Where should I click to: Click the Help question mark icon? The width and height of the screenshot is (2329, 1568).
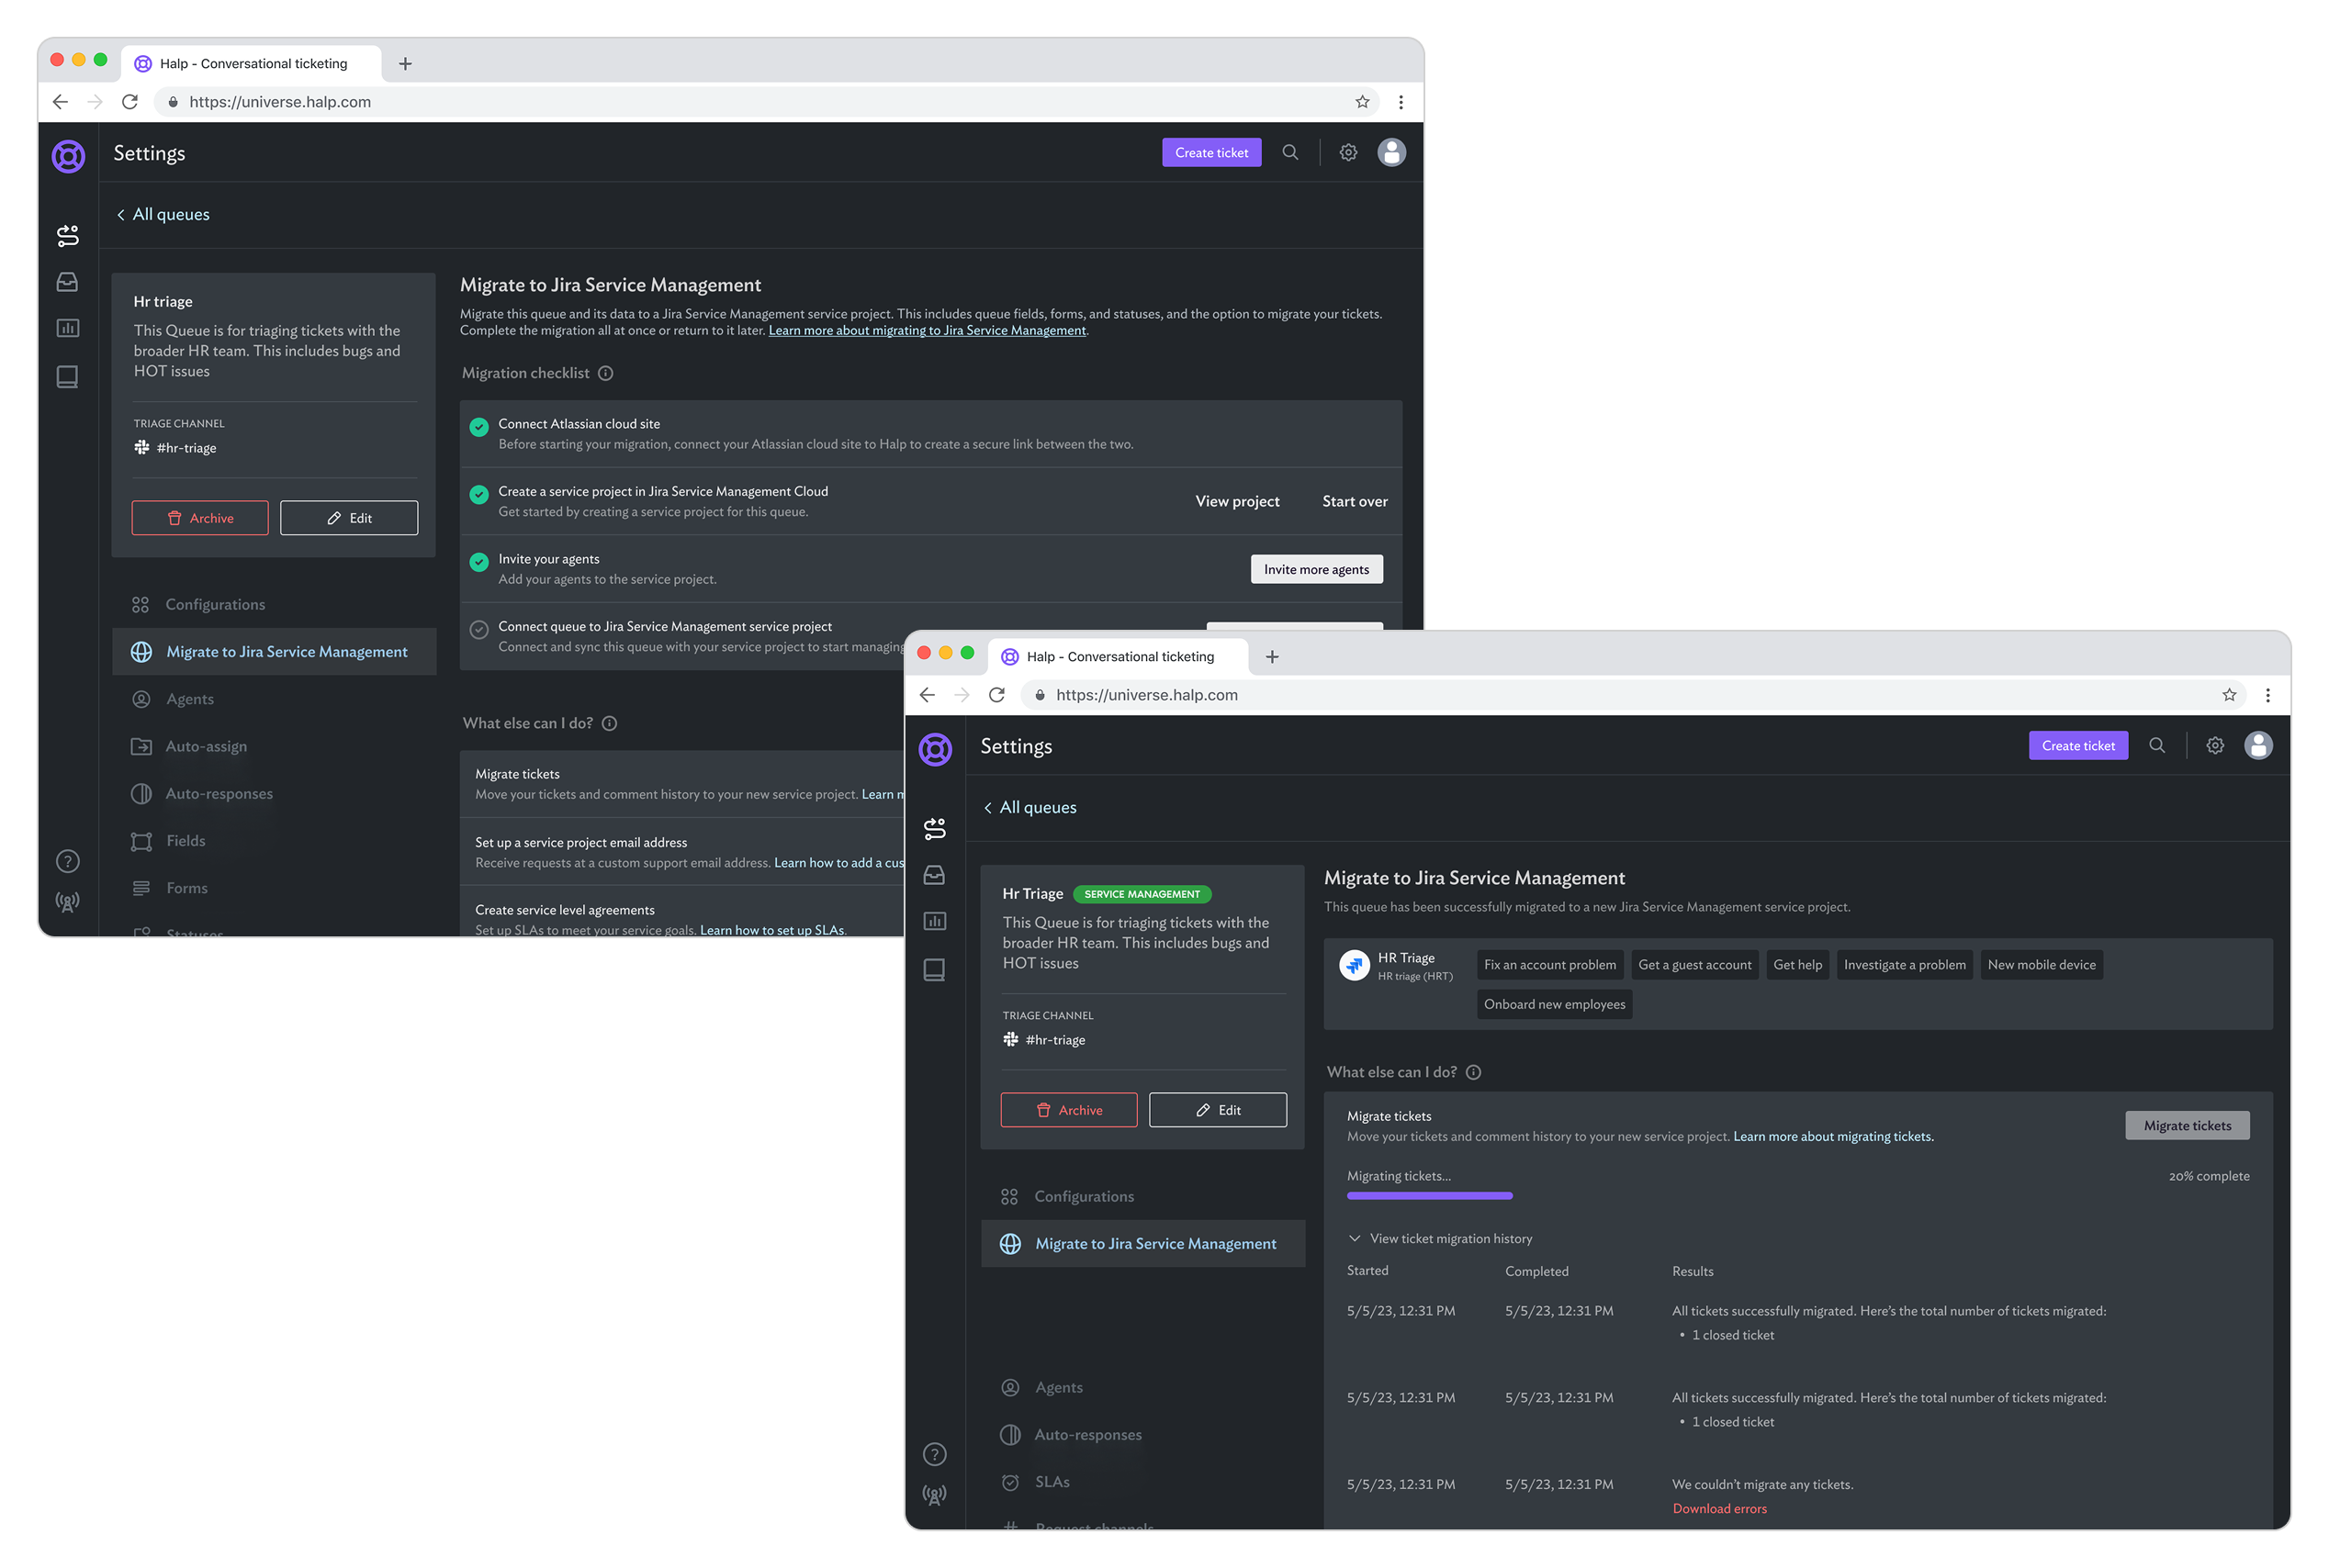(x=67, y=860)
